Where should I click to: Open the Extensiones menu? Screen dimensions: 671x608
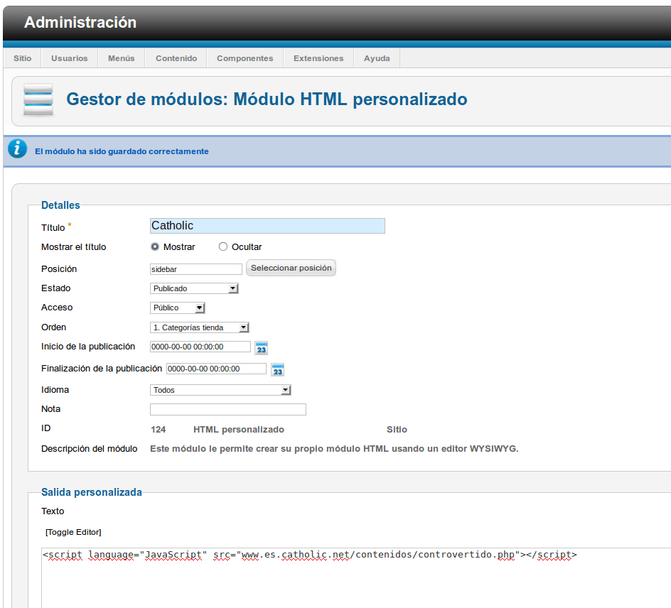click(318, 58)
